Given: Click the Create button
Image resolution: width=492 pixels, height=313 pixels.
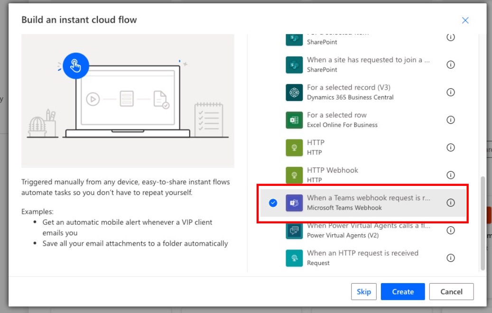Looking at the screenshot, I should click(402, 292).
